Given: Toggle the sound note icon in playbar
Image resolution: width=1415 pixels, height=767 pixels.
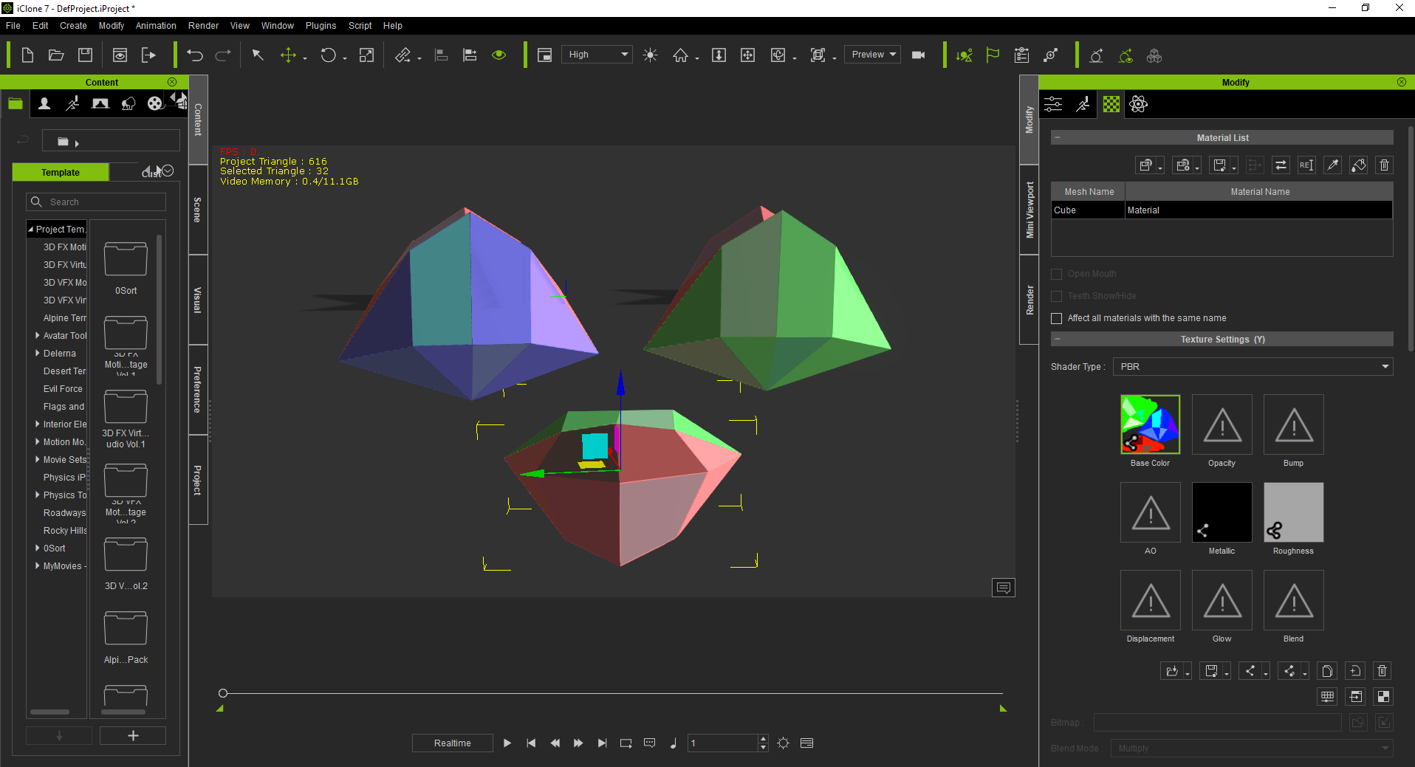Looking at the screenshot, I should click(674, 743).
